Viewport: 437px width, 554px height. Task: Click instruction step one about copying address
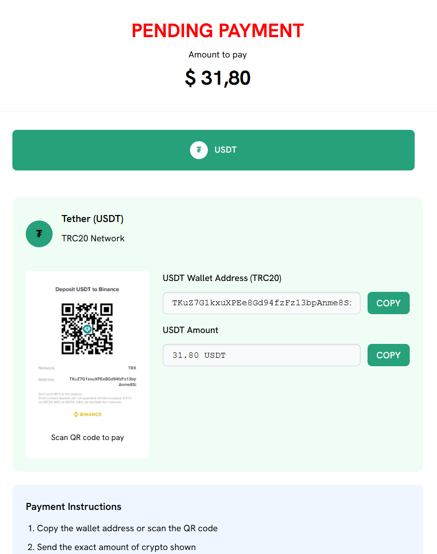point(127,528)
